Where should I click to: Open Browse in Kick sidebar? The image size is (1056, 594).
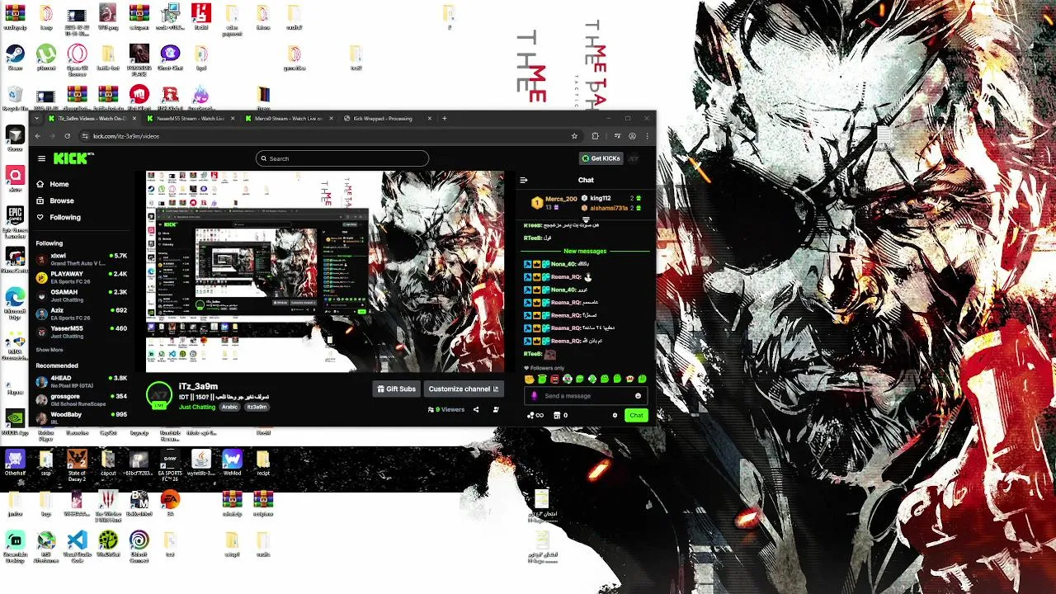click(55, 200)
